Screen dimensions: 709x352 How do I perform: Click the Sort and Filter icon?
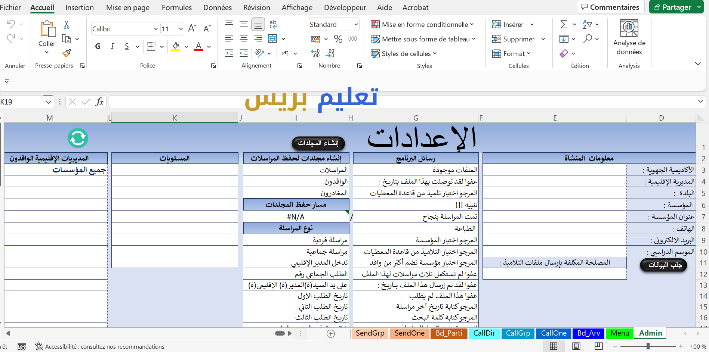(588, 25)
